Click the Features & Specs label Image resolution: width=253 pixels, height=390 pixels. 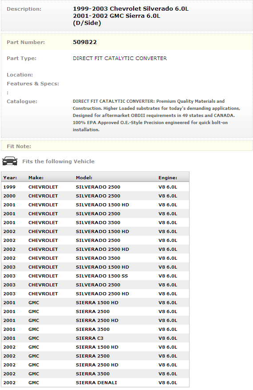[33, 84]
